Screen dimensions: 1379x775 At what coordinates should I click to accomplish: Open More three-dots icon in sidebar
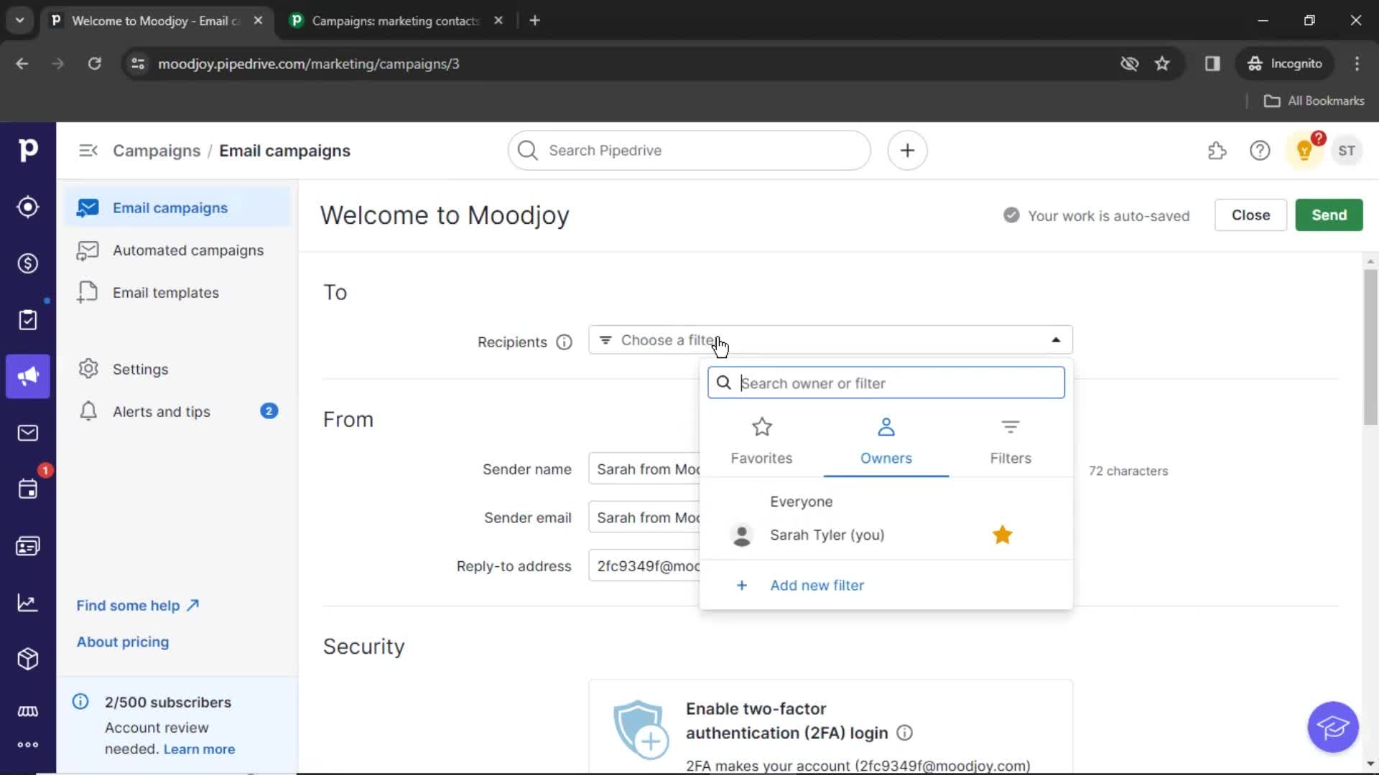click(28, 745)
